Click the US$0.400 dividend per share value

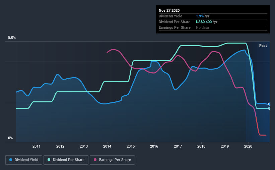[204, 22]
